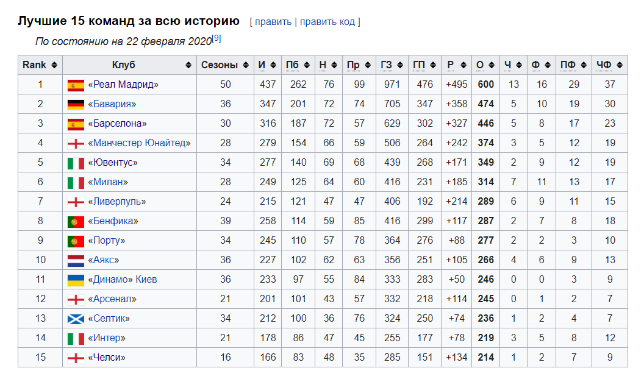The image size is (644, 382).
Task: Open the «Ювентус» club link
Action: click(x=113, y=163)
